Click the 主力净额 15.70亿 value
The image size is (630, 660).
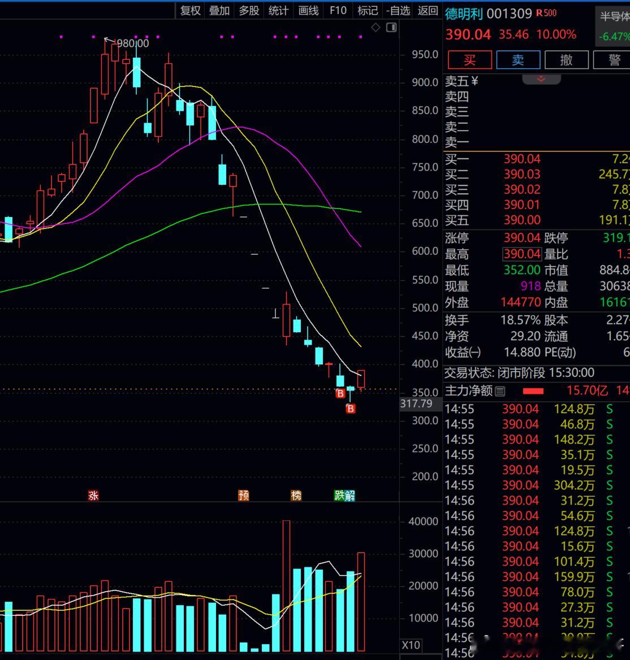pyautogui.click(x=587, y=390)
